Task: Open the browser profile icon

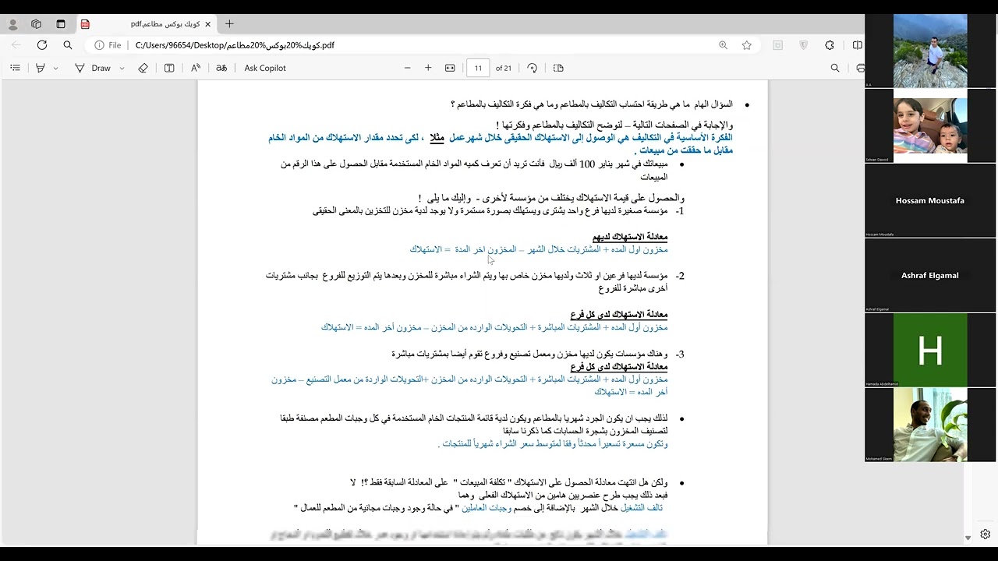Action: pos(12,24)
